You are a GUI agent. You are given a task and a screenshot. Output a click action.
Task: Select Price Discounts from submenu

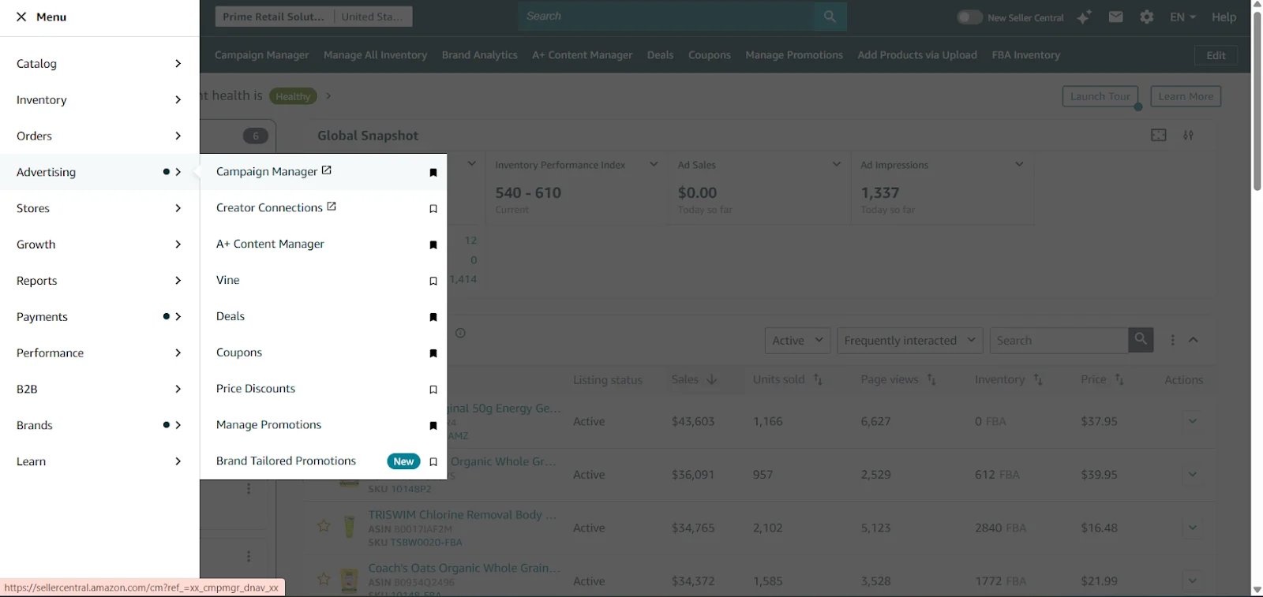coord(255,389)
